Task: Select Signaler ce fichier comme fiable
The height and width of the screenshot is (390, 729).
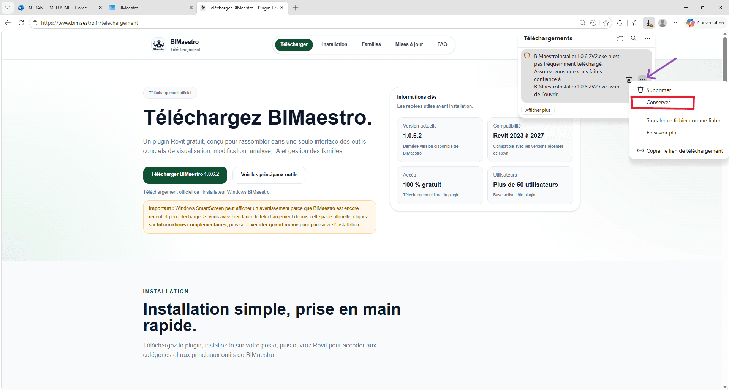Action: pyautogui.click(x=683, y=120)
